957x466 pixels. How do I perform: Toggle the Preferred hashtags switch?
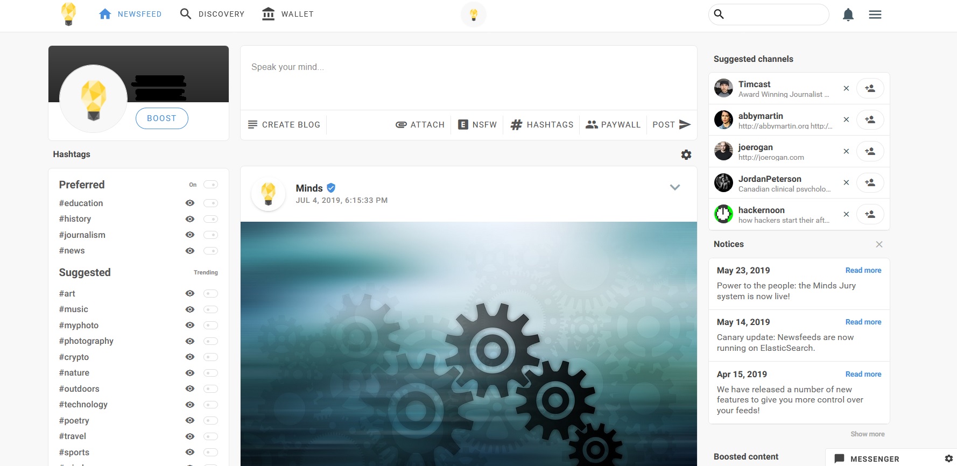click(x=210, y=185)
